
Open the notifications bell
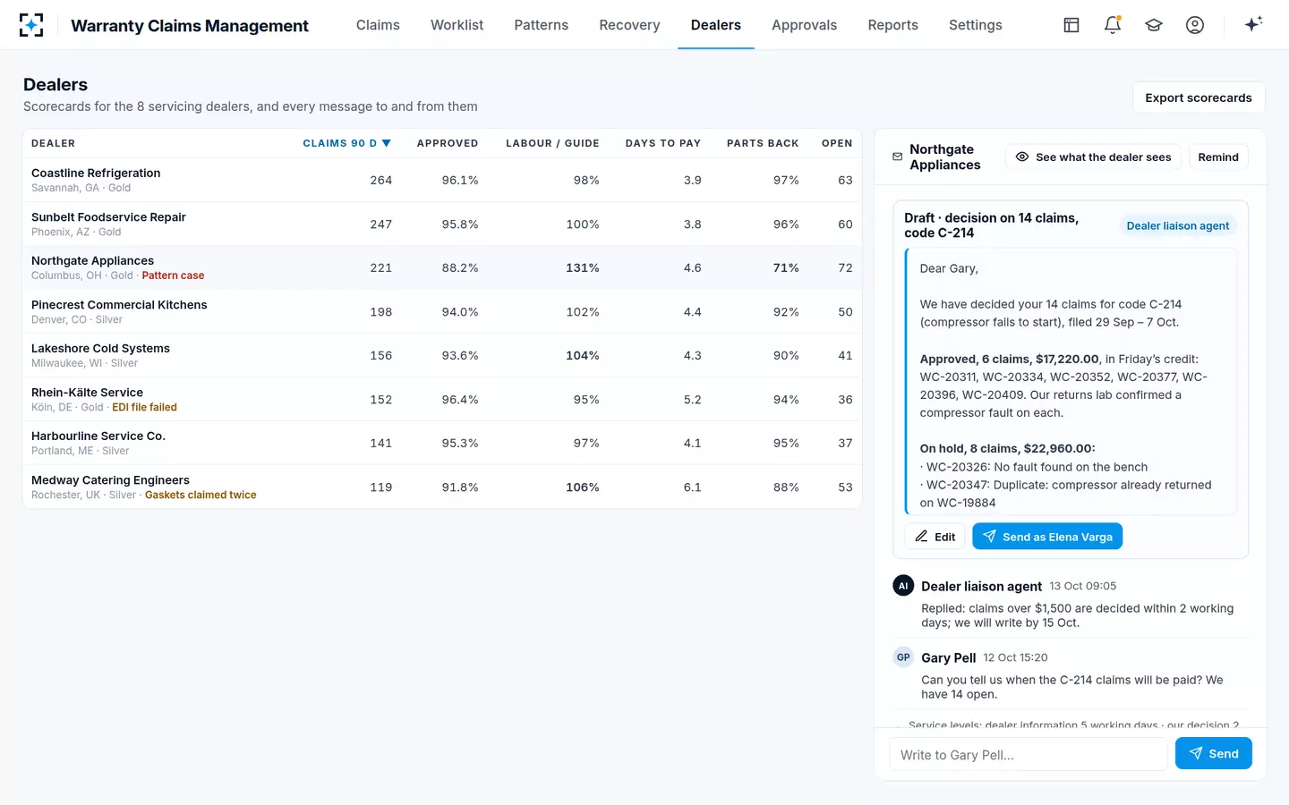pos(1113,25)
